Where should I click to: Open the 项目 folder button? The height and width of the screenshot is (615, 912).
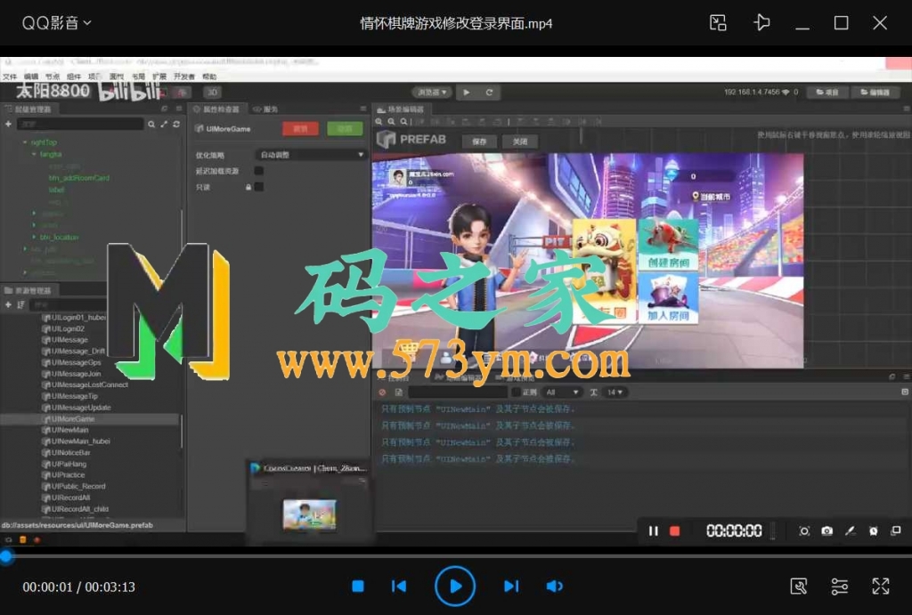coord(827,93)
